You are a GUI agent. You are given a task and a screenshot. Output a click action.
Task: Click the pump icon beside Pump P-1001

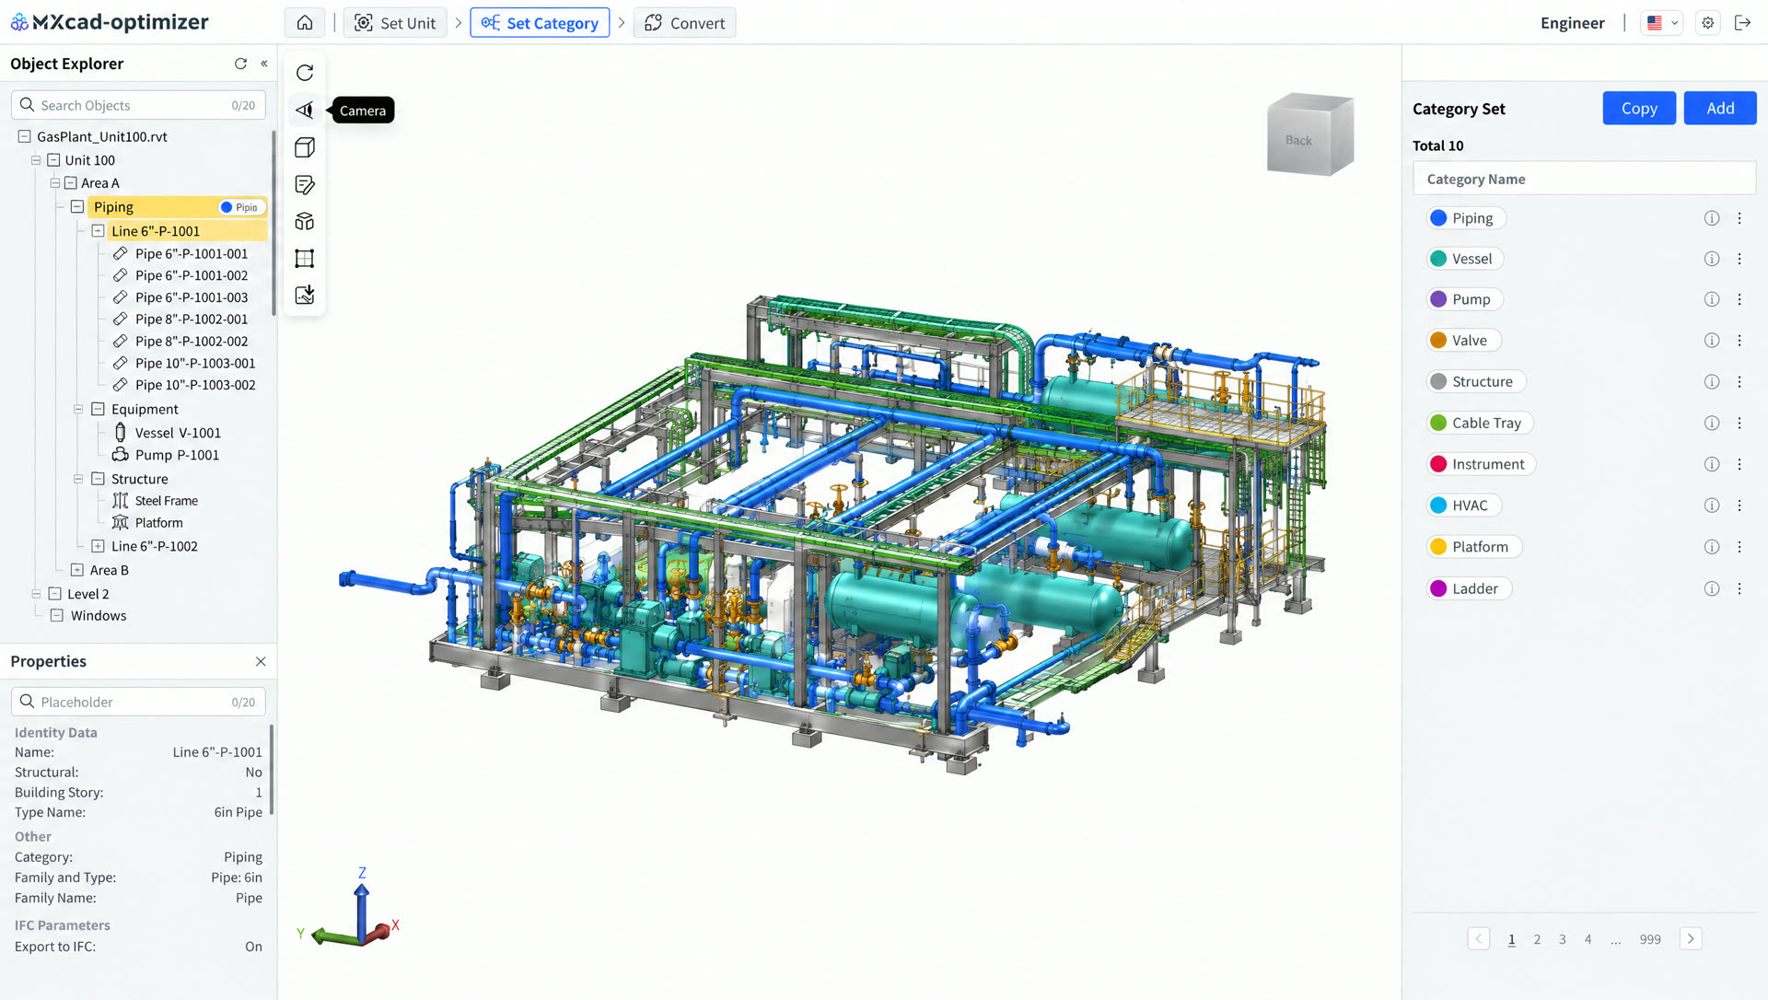click(x=121, y=454)
